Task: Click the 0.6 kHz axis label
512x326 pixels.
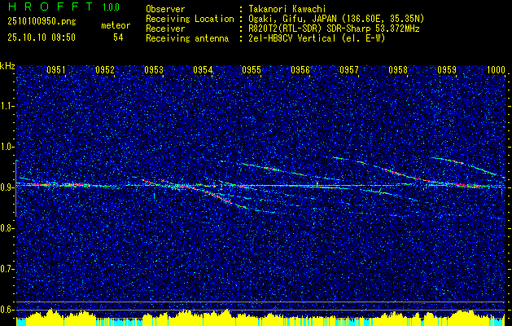Action: pos(7,310)
